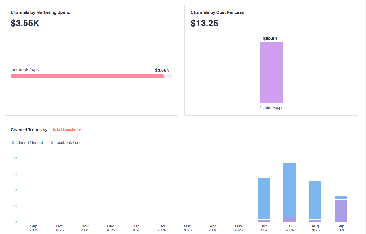Click the blue Aug 2026 bar segment
This screenshot has height=234, width=366.
coord(315,200)
